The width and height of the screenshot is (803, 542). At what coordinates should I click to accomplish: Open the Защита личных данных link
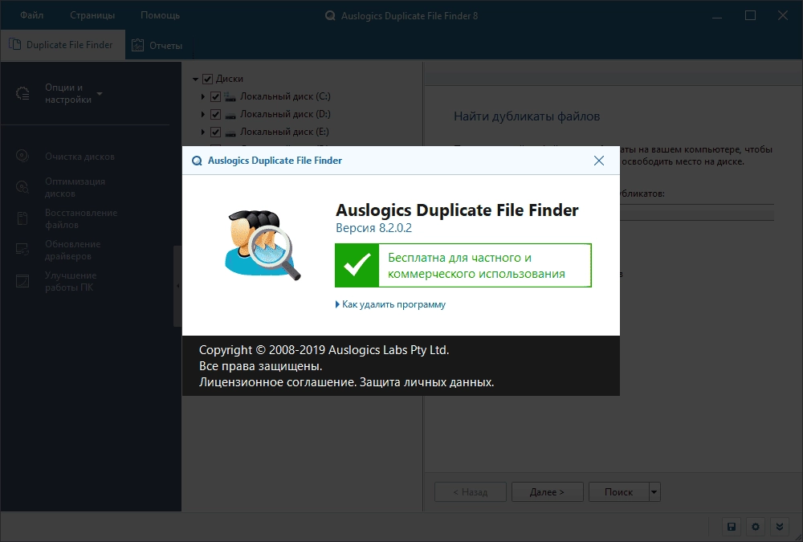pos(426,382)
